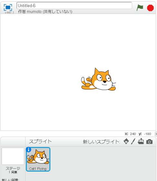Viewport: 157px width, 181px height.
Task: Click the ステージ 1 背景 label
Action: 13,170
